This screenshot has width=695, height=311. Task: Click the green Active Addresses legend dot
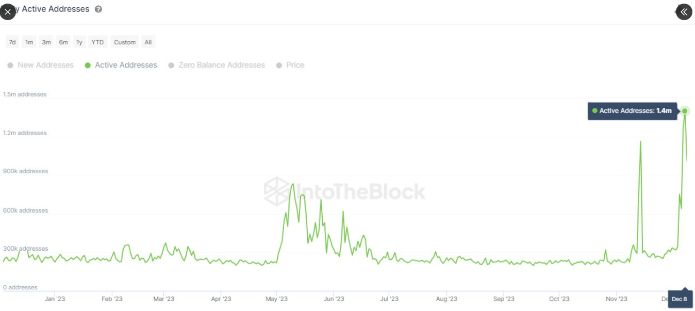pos(88,66)
